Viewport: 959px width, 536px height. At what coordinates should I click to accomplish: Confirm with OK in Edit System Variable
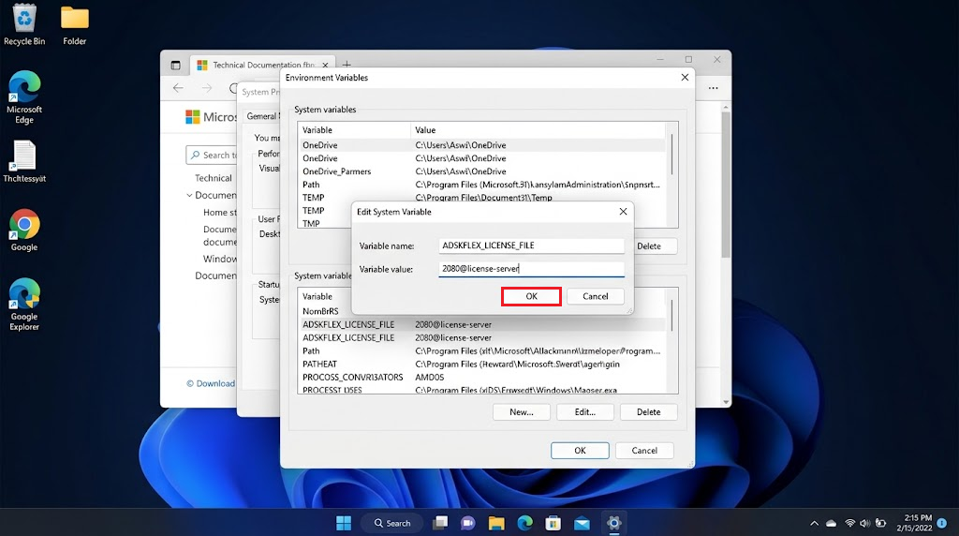(x=531, y=296)
